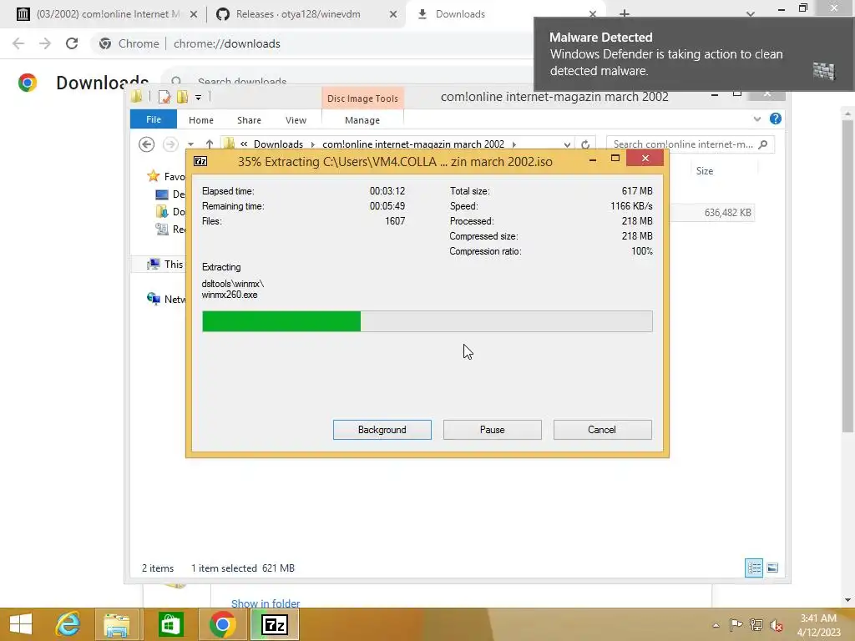Select Network in navigation pane
This screenshot has height=641, width=855.
tap(166, 299)
